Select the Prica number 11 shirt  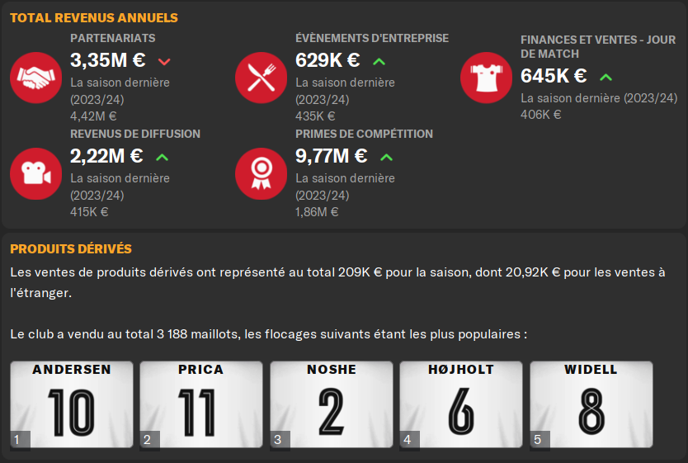200,405
